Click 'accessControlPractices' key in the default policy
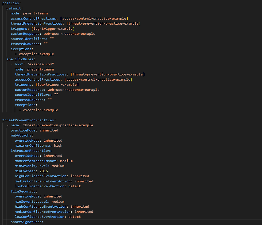Viewport: 262px width, 225px height. pyautogui.click(x=33, y=18)
